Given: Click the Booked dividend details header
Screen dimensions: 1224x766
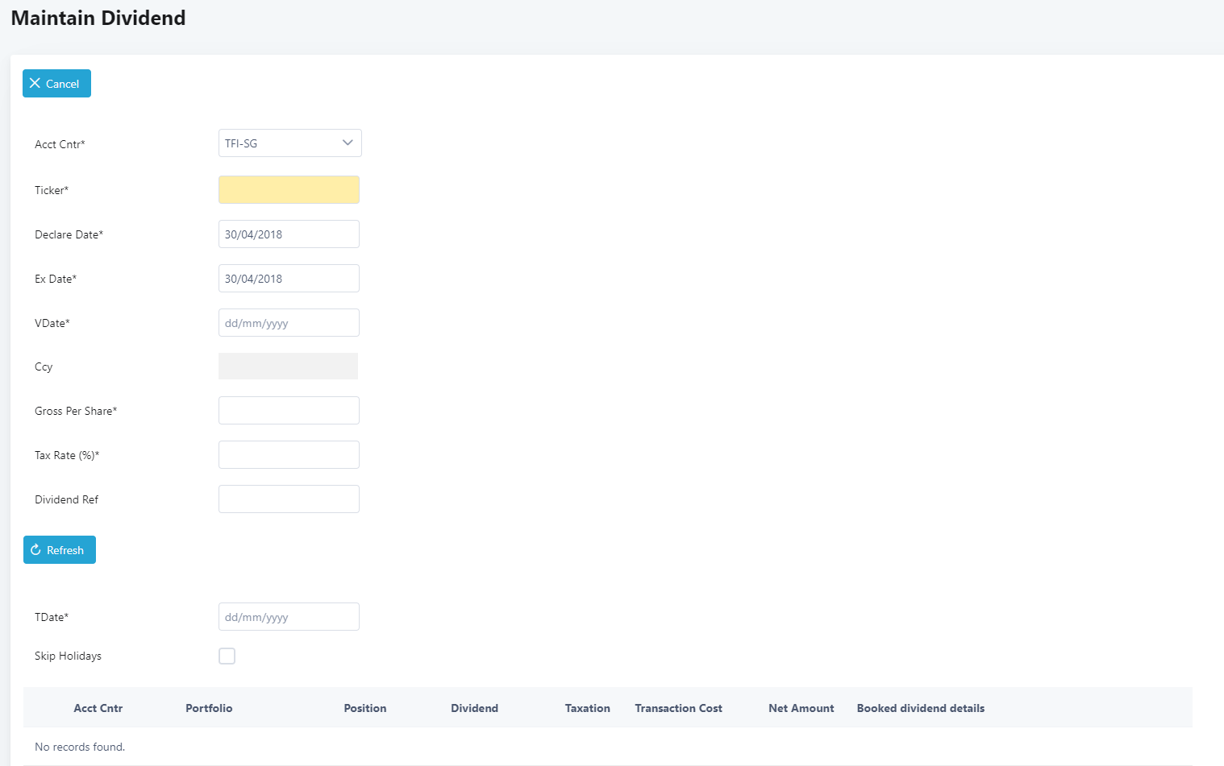Looking at the screenshot, I should point(920,708).
